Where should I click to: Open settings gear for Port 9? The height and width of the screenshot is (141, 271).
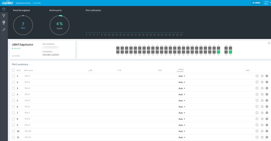point(267,125)
